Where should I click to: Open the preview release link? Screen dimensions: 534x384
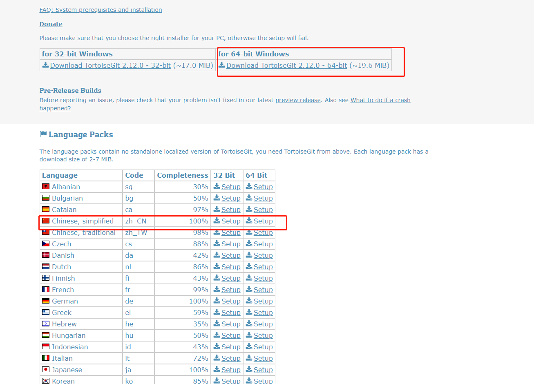298,100
